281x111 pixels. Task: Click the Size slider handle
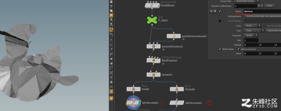259,40
